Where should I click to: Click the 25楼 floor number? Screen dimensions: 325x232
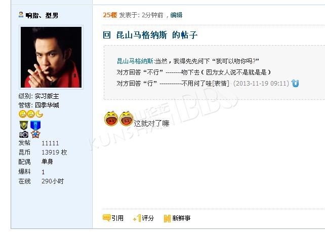tap(110, 15)
